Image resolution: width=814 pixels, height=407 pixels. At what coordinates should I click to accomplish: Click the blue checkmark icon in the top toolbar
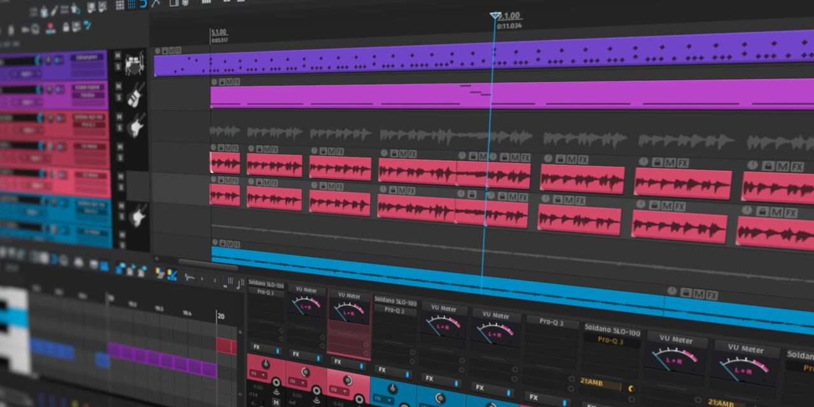tap(87, 25)
